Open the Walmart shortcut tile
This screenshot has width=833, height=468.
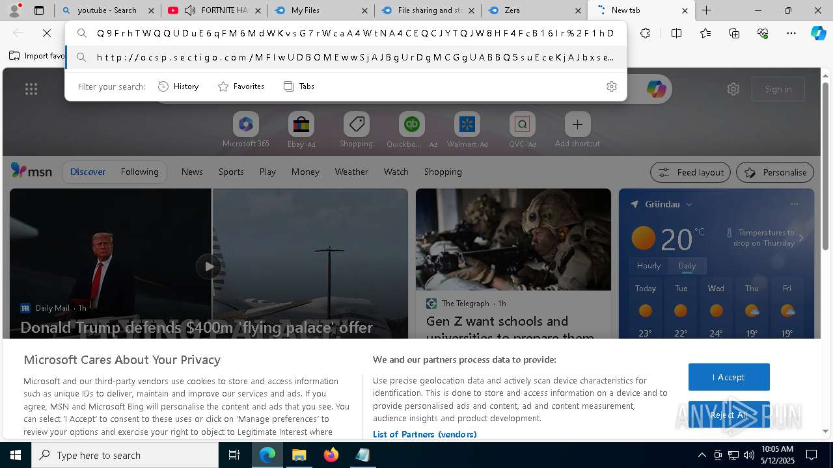[467, 131]
